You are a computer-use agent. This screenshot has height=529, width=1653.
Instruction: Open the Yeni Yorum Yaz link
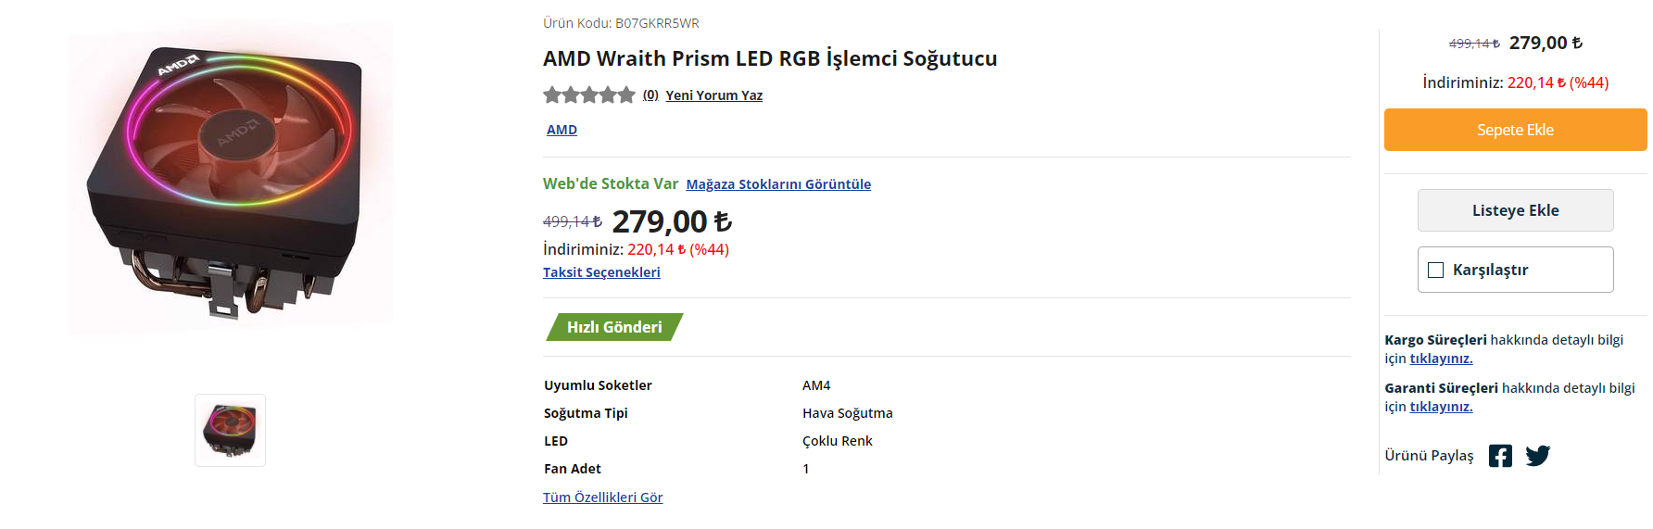(x=713, y=95)
